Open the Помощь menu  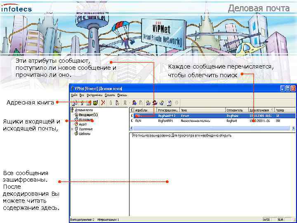pyautogui.click(x=122, y=95)
